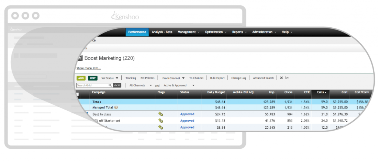Select the Performance tab

point(137,32)
